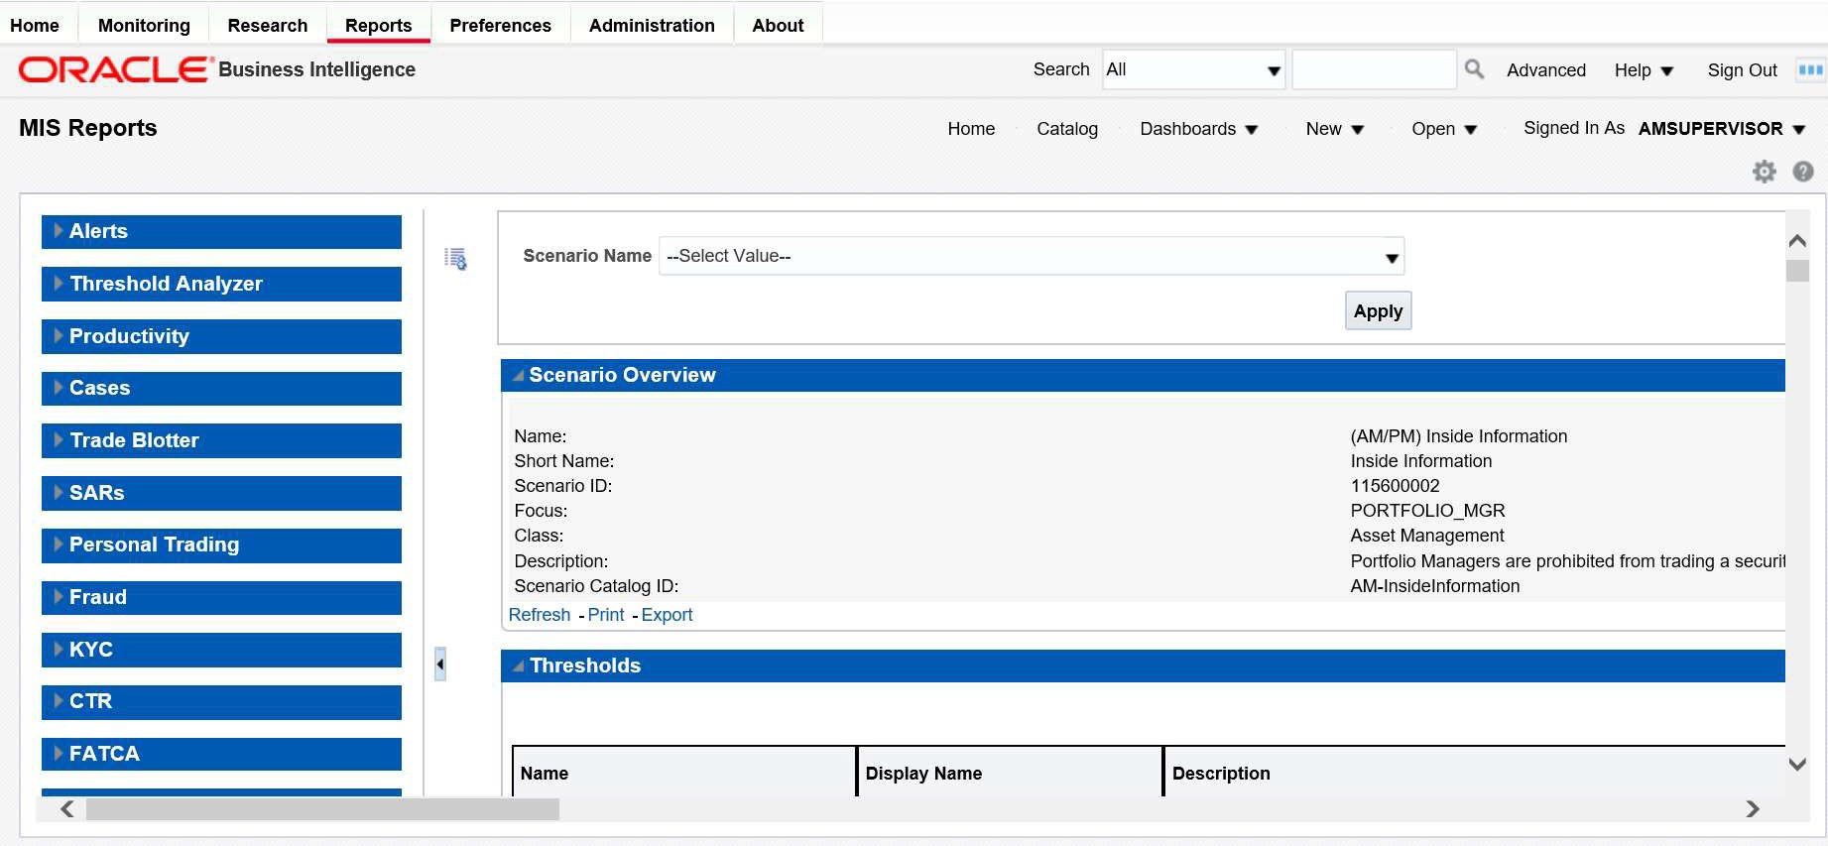This screenshot has width=1828, height=846.
Task: Expand the Alerts section
Action: point(221,231)
